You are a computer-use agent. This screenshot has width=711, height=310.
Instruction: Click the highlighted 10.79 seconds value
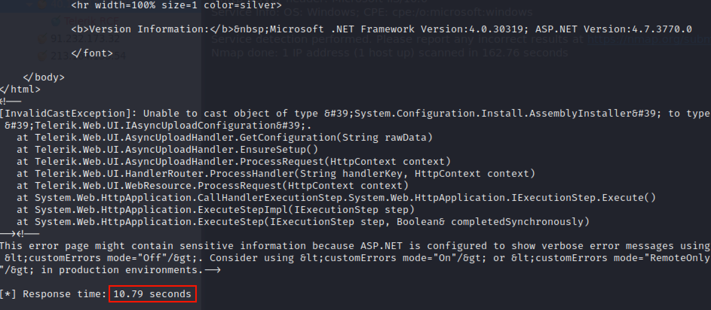[152, 294]
